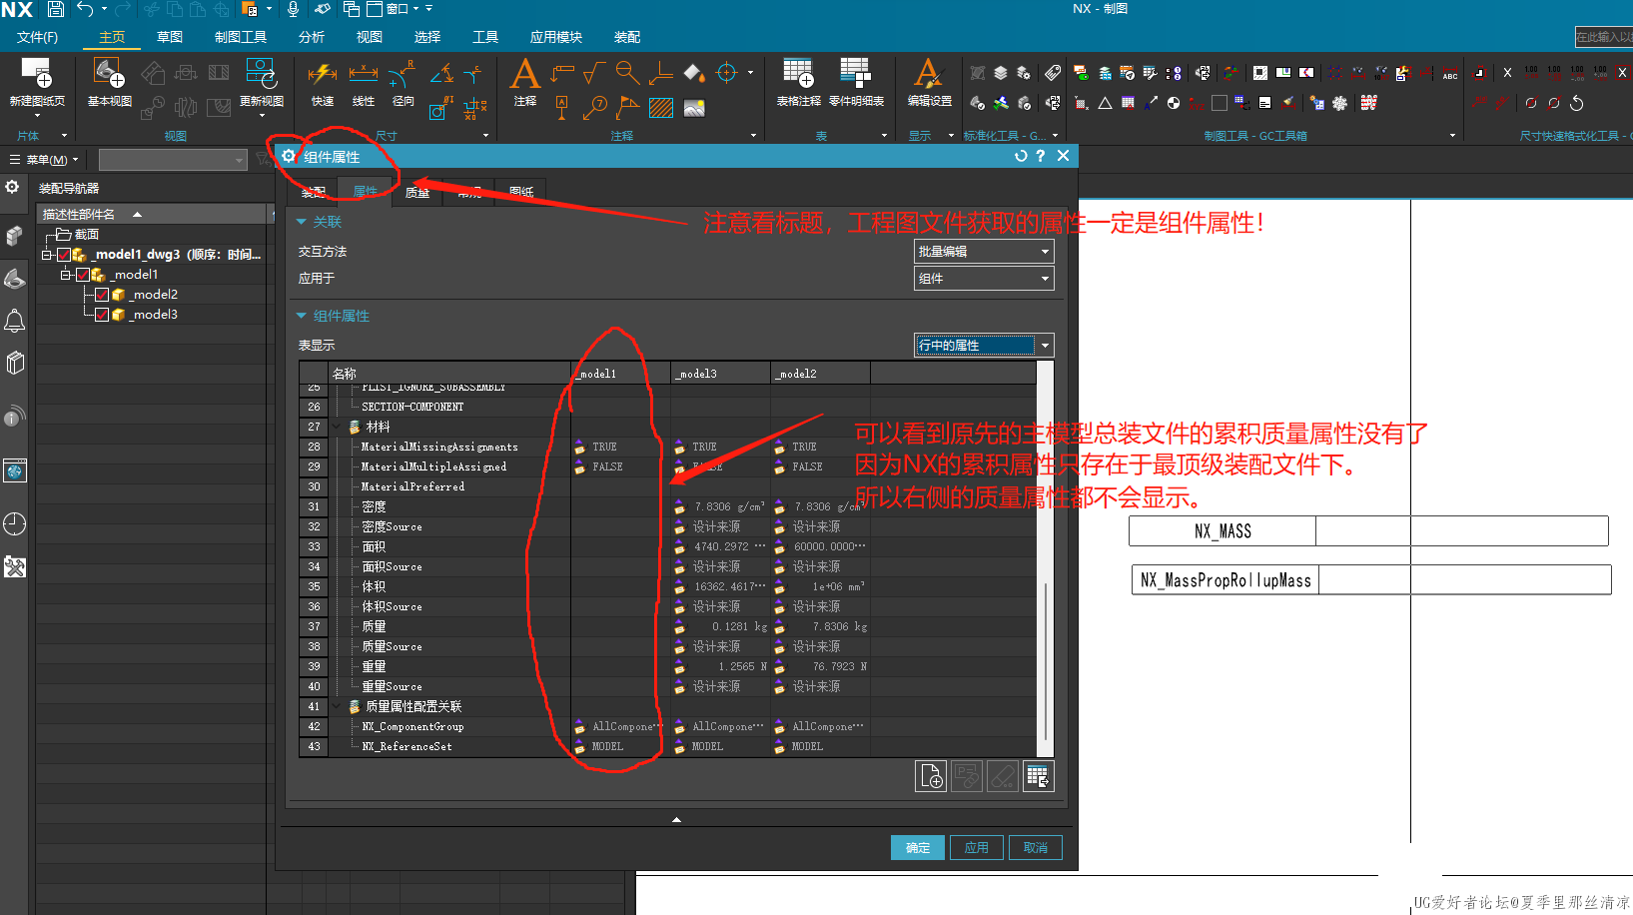Select the Angular dimension tool icon
The height and width of the screenshot is (915, 1633).
click(x=441, y=73)
